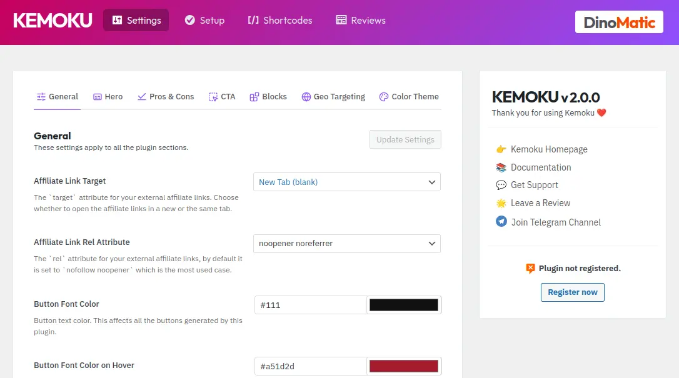Screen dimensions: 679x378
Task: Click the Telegram icon in the sidebar
Action: [501, 222]
